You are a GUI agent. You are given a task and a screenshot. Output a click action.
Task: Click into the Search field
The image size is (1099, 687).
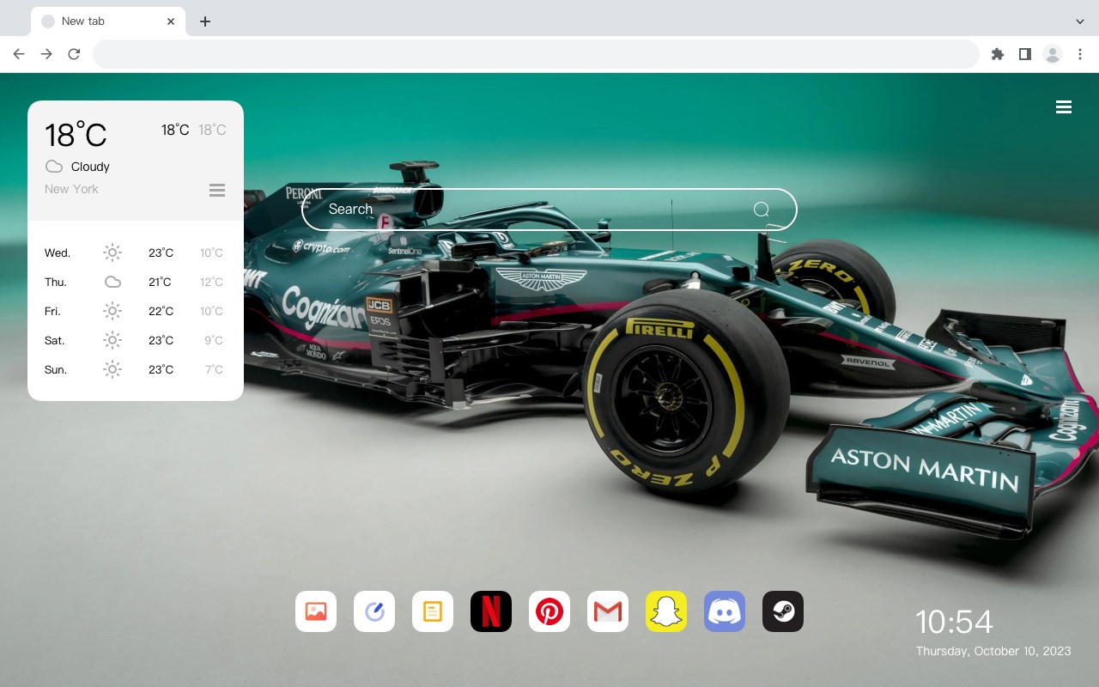point(549,210)
